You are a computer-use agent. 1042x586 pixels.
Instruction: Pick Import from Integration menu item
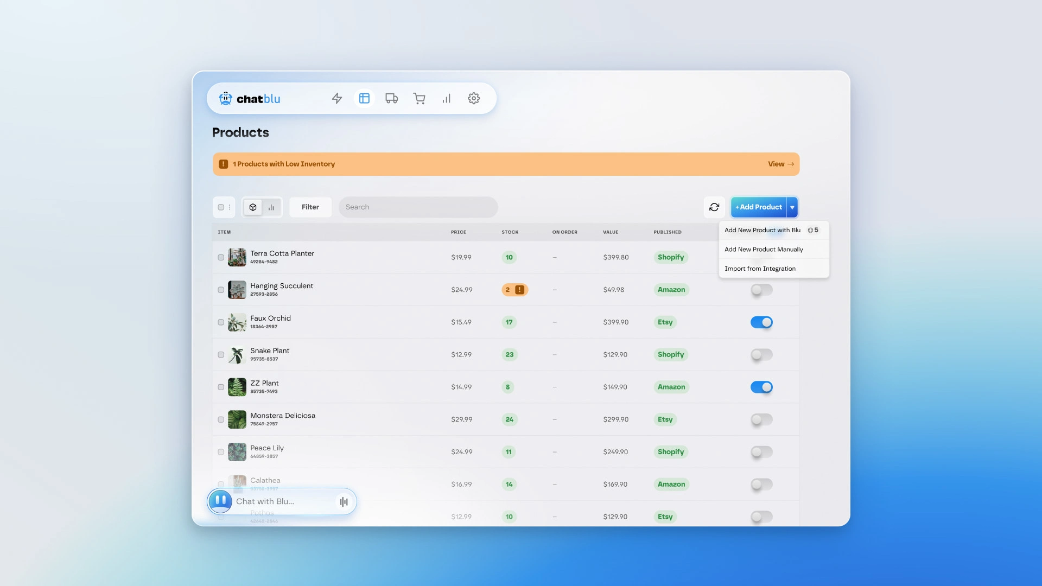(760, 269)
